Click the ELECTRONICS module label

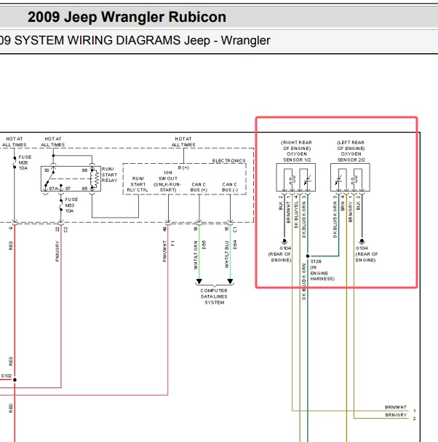coord(228,161)
